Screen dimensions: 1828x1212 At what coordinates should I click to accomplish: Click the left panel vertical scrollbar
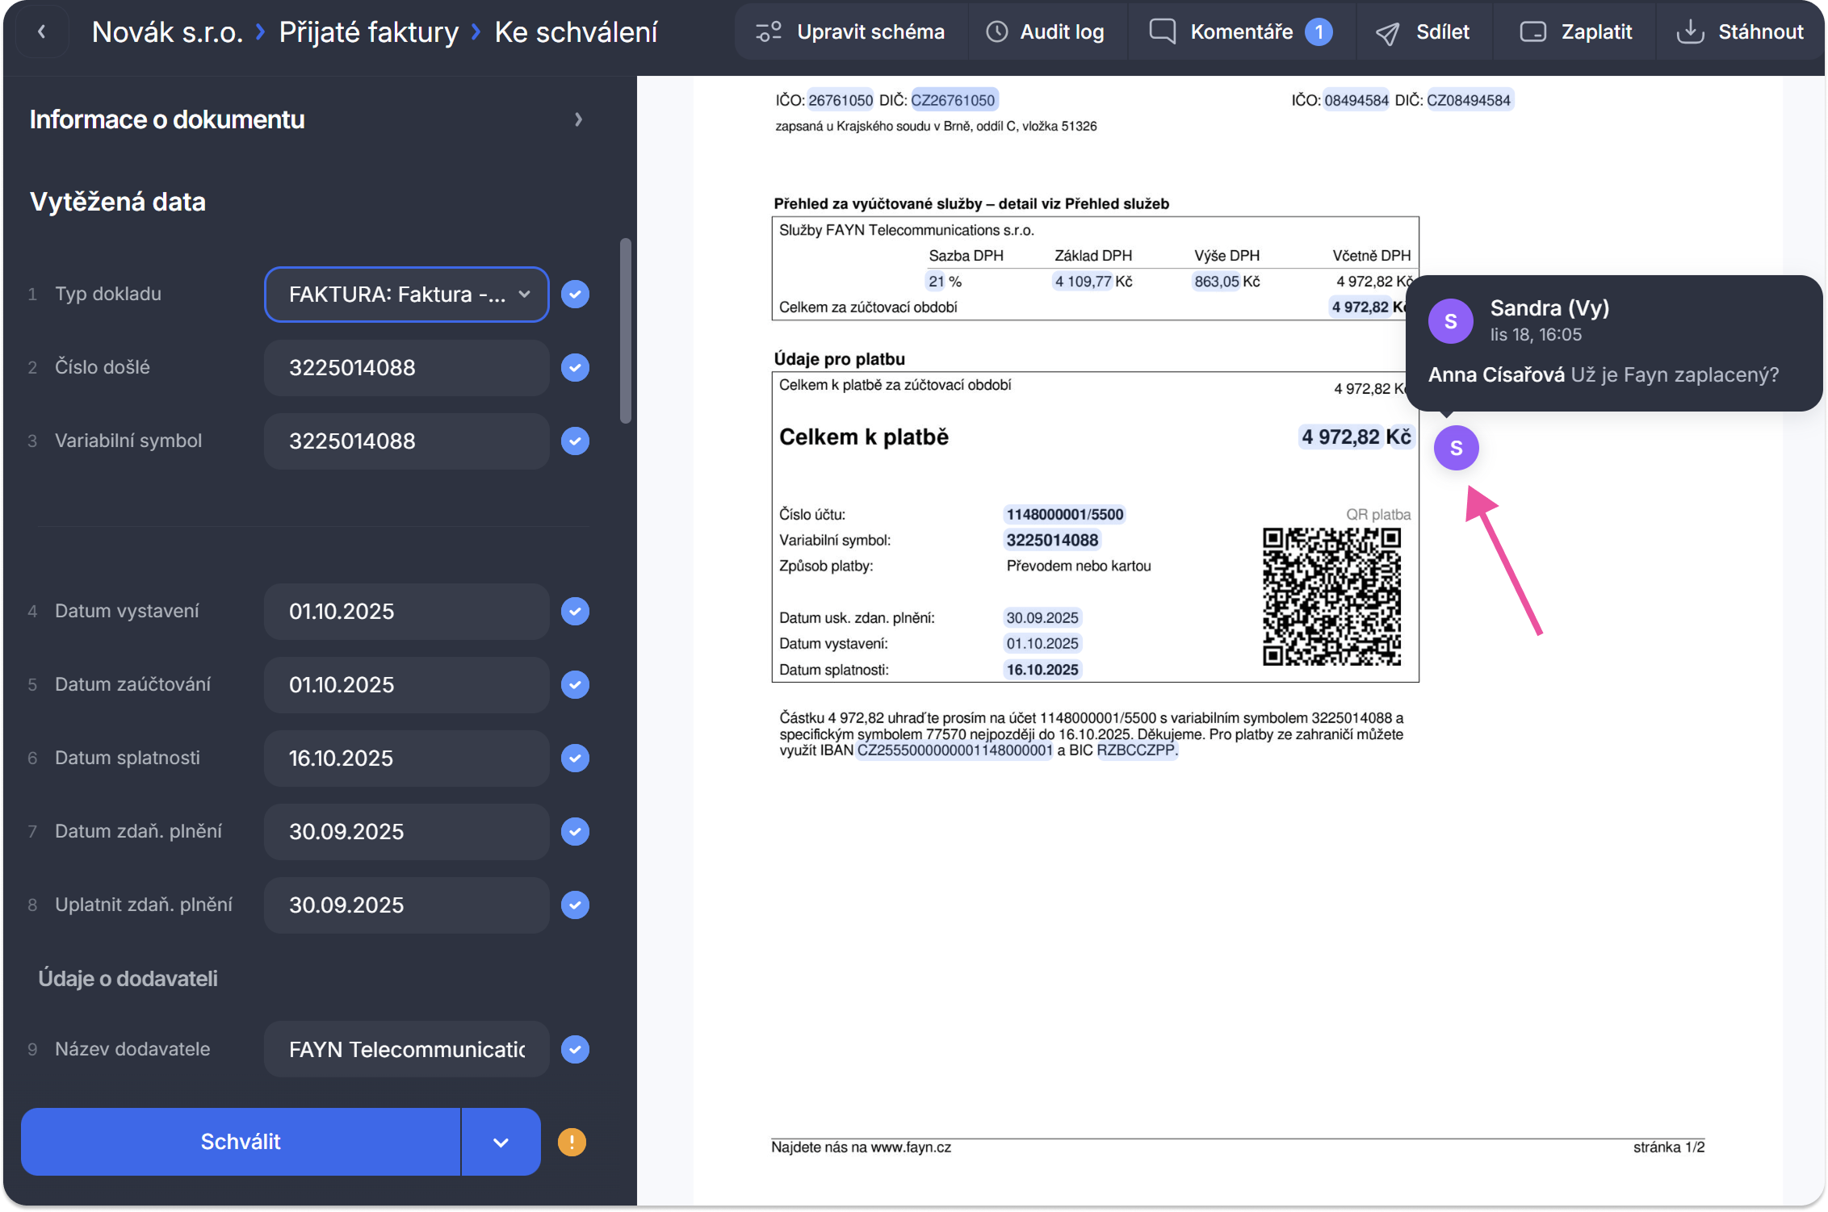coord(625,331)
